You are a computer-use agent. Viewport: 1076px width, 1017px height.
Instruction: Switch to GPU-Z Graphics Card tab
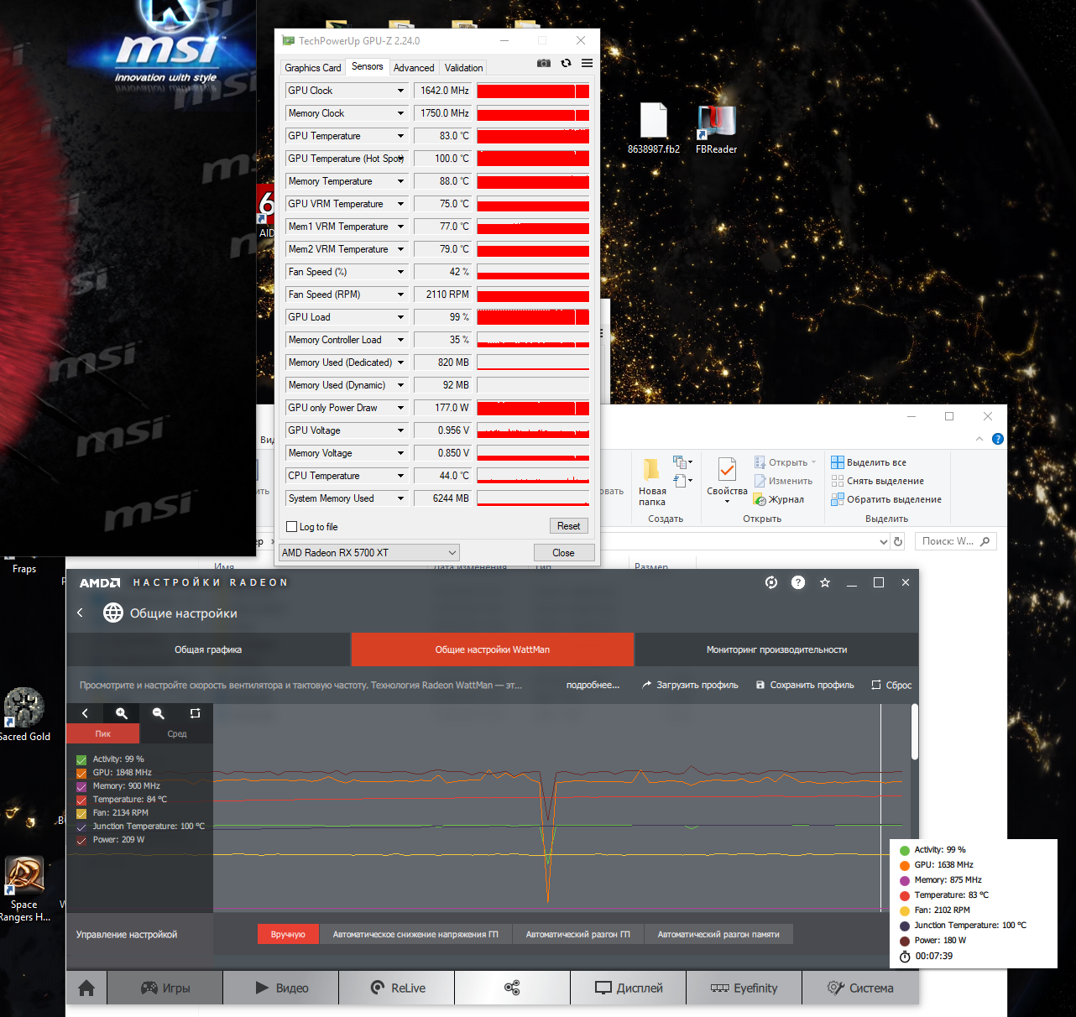[x=313, y=68]
